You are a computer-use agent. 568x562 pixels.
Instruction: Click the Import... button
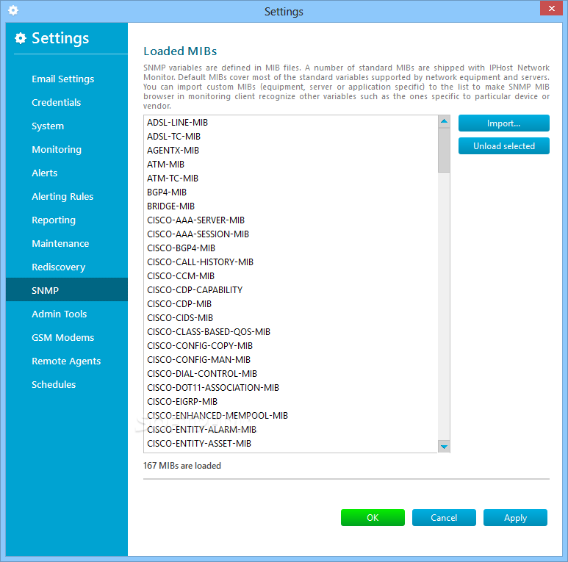click(x=503, y=123)
